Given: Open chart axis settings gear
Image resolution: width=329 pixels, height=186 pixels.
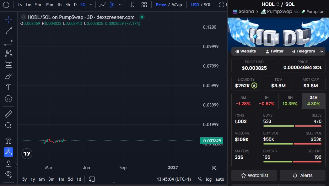Looking at the screenshot, I should [x=214, y=168].
